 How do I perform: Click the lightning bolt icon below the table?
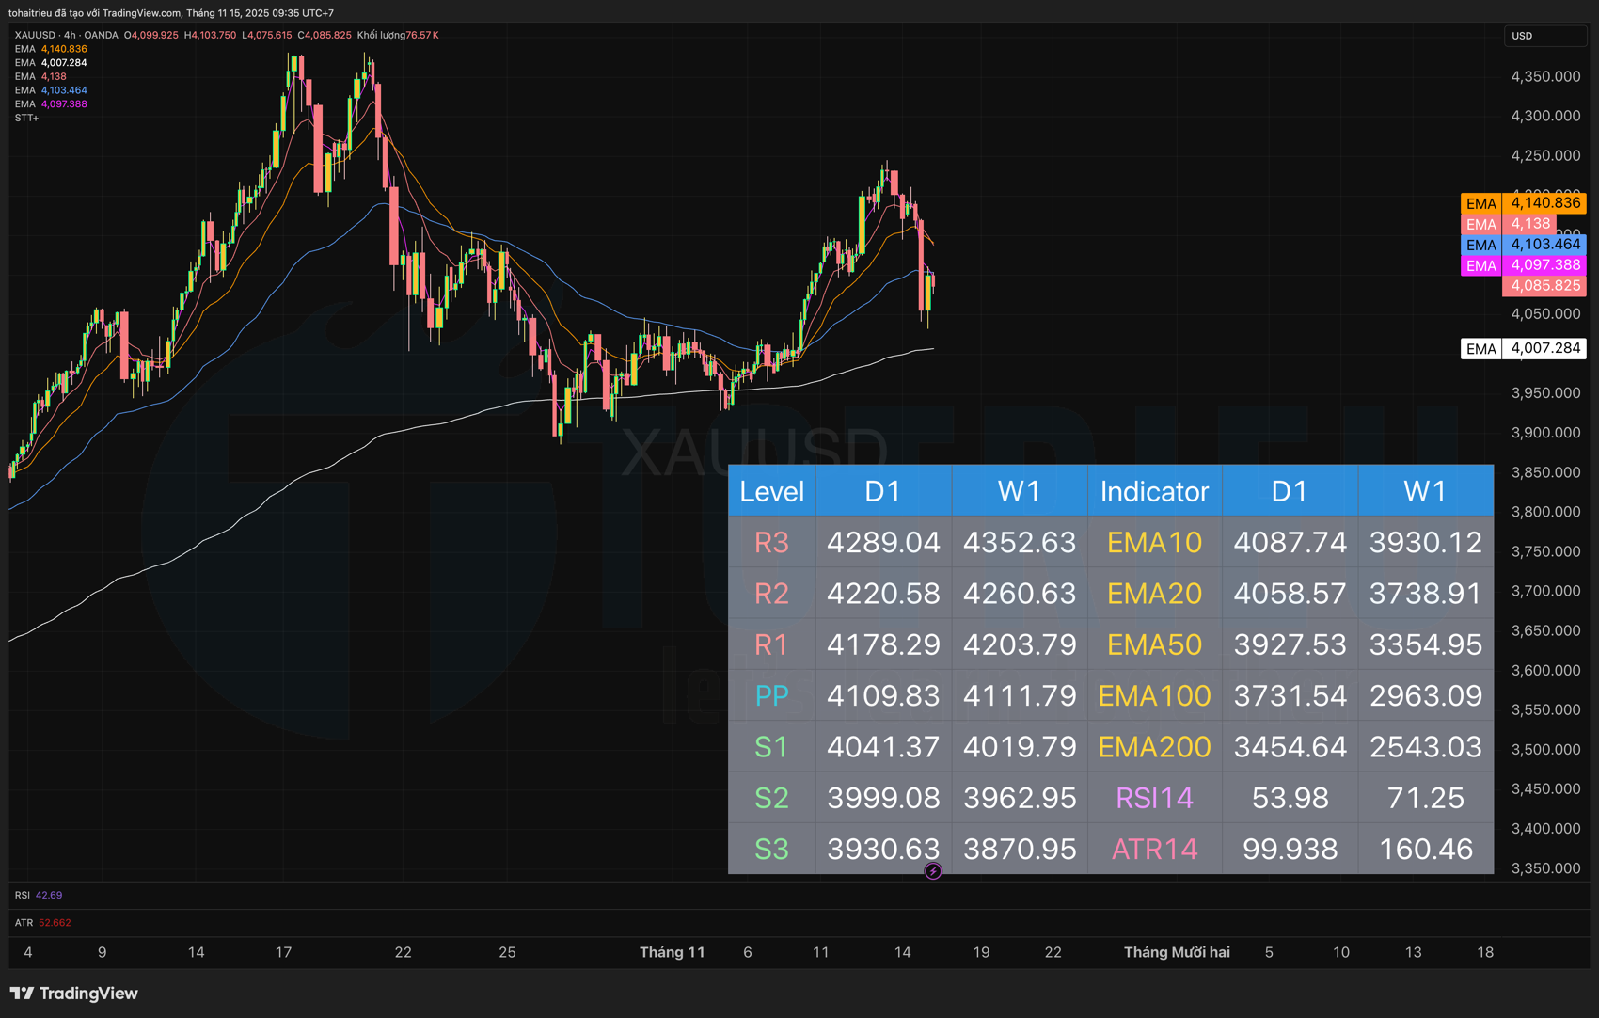click(x=931, y=871)
